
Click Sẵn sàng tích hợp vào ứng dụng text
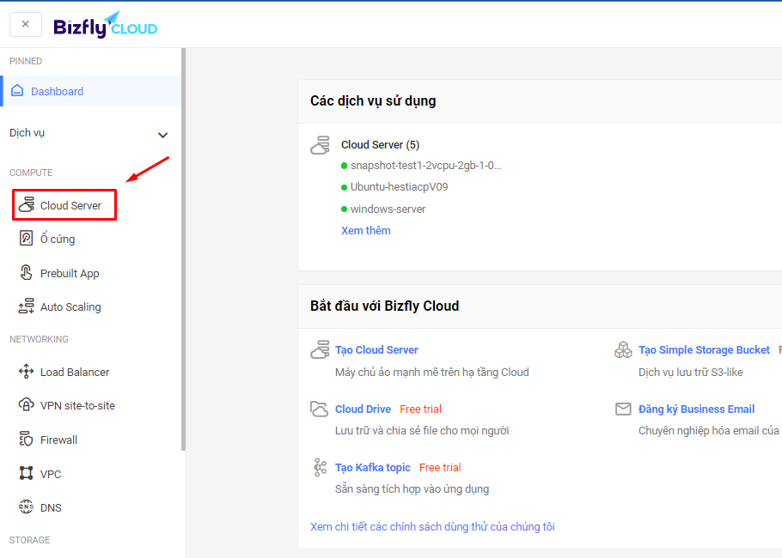coord(412,488)
